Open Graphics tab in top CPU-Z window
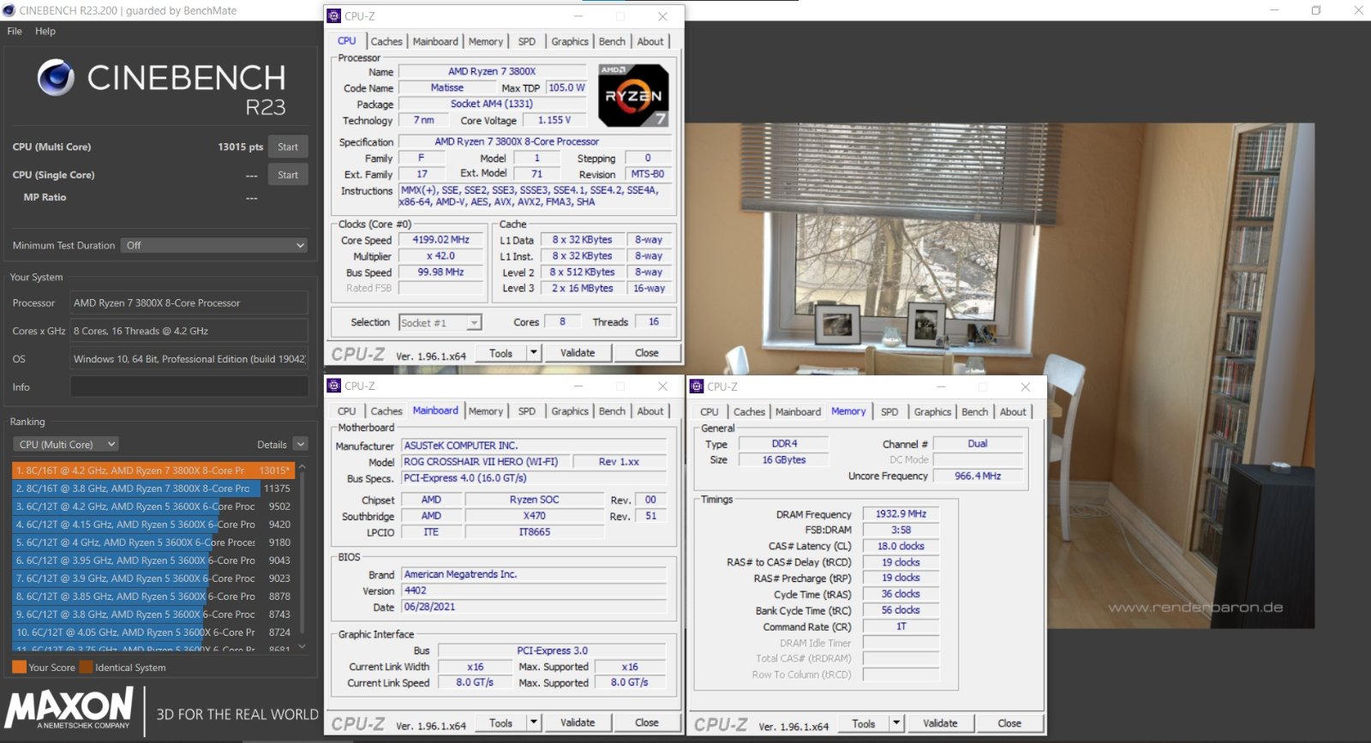Image resolution: width=1371 pixels, height=743 pixels. pyautogui.click(x=570, y=41)
